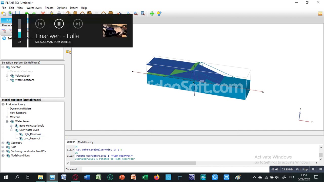Open the Phases menu
Image resolution: width=324 pixels, height=182 pixels.
pyautogui.click(x=49, y=8)
